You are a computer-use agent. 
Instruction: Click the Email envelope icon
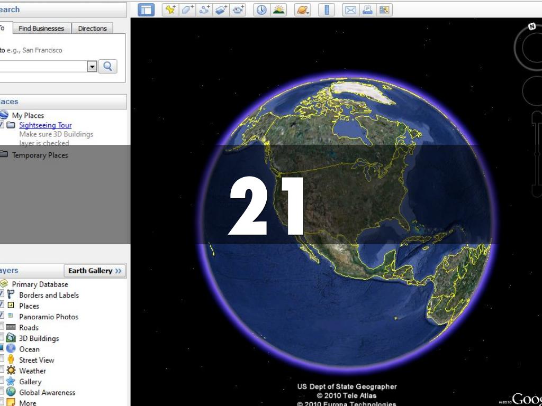pos(350,10)
